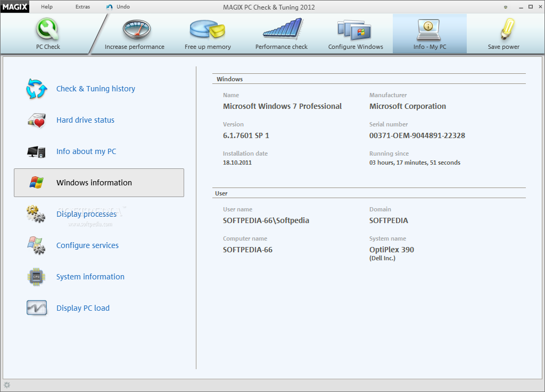Image resolution: width=545 pixels, height=392 pixels.
Task: Click the Windows information flag icon
Action: pos(37,183)
